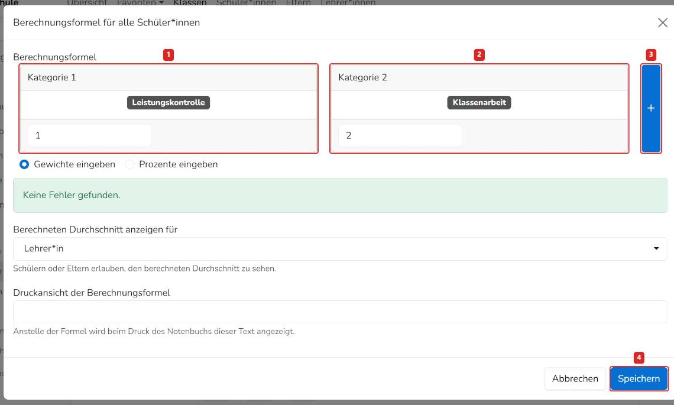Select the Prozente eingeben radio option

pos(130,164)
